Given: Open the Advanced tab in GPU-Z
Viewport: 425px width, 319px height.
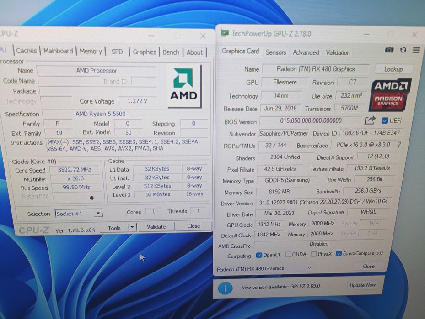Looking at the screenshot, I should pos(306,52).
